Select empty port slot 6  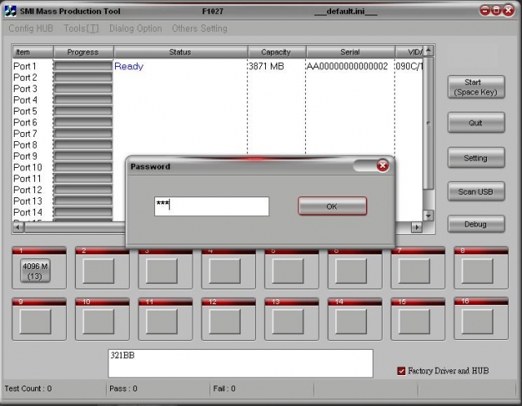pyautogui.click(x=352, y=271)
